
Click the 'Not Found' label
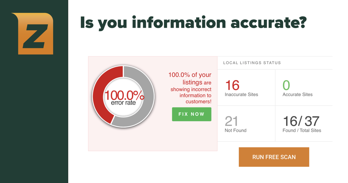236,130
